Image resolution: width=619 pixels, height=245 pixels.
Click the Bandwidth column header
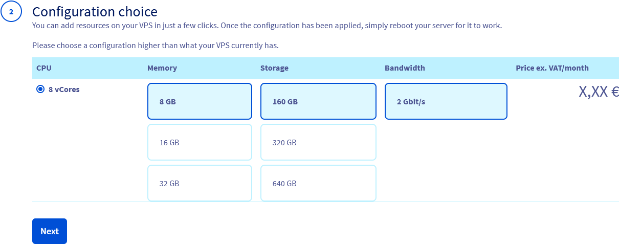click(x=405, y=68)
